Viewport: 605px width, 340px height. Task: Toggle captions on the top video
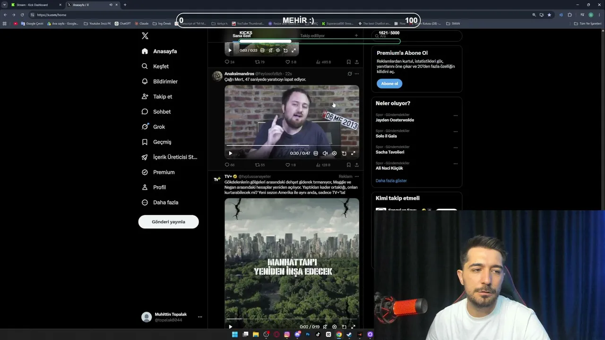point(262,50)
